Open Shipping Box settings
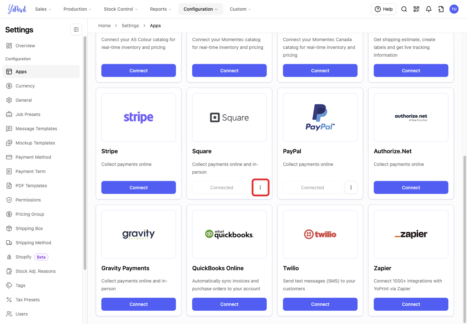This screenshot has width=467, height=324. coord(41,228)
